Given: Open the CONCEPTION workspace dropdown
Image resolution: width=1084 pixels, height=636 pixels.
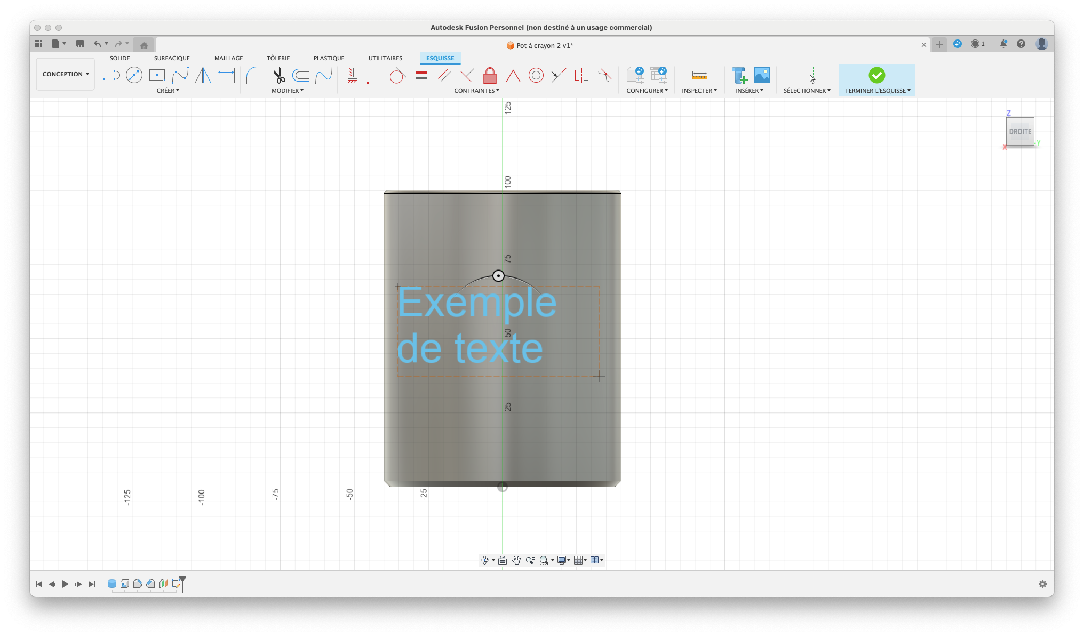Looking at the screenshot, I should [66, 74].
